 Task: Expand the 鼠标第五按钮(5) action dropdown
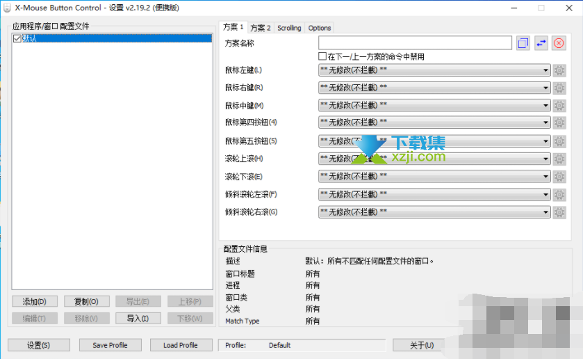(x=434, y=141)
